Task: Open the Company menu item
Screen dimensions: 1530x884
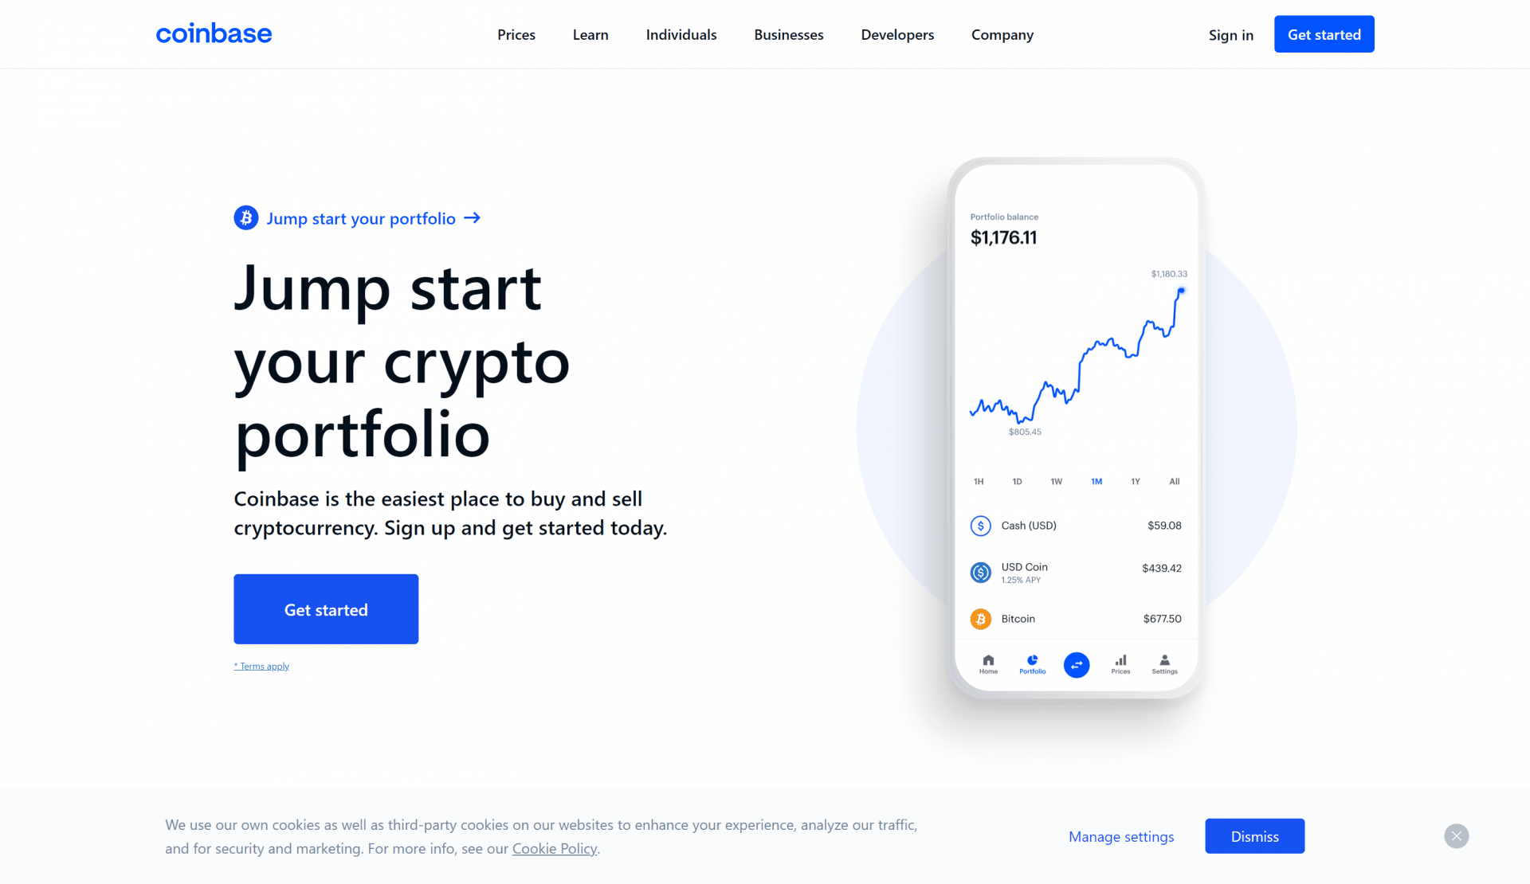Action: pyautogui.click(x=1002, y=35)
